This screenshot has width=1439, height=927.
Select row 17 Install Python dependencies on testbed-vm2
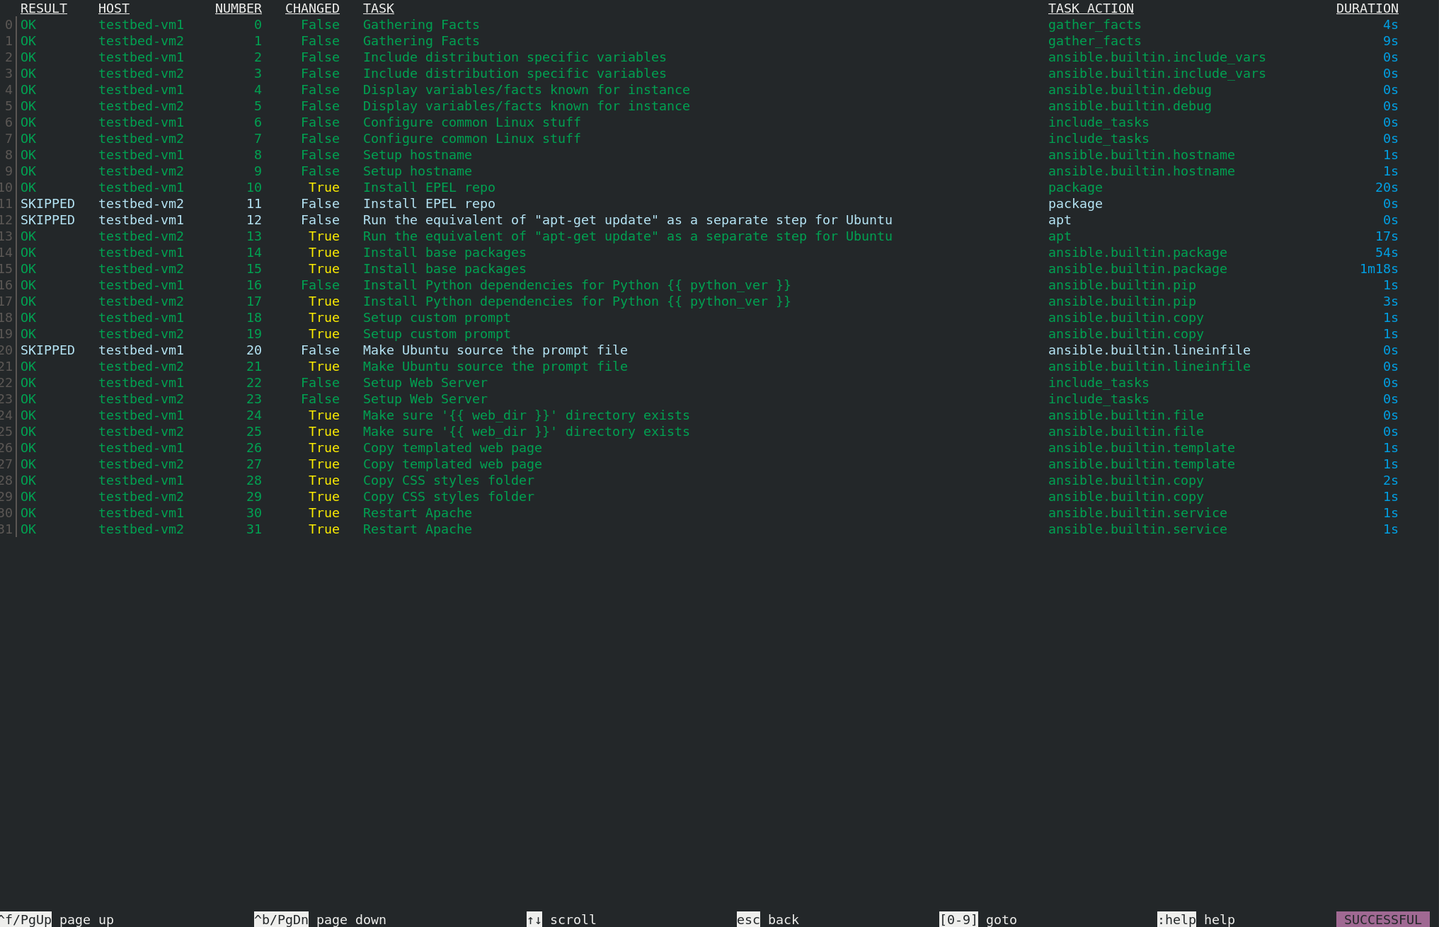(576, 301)
